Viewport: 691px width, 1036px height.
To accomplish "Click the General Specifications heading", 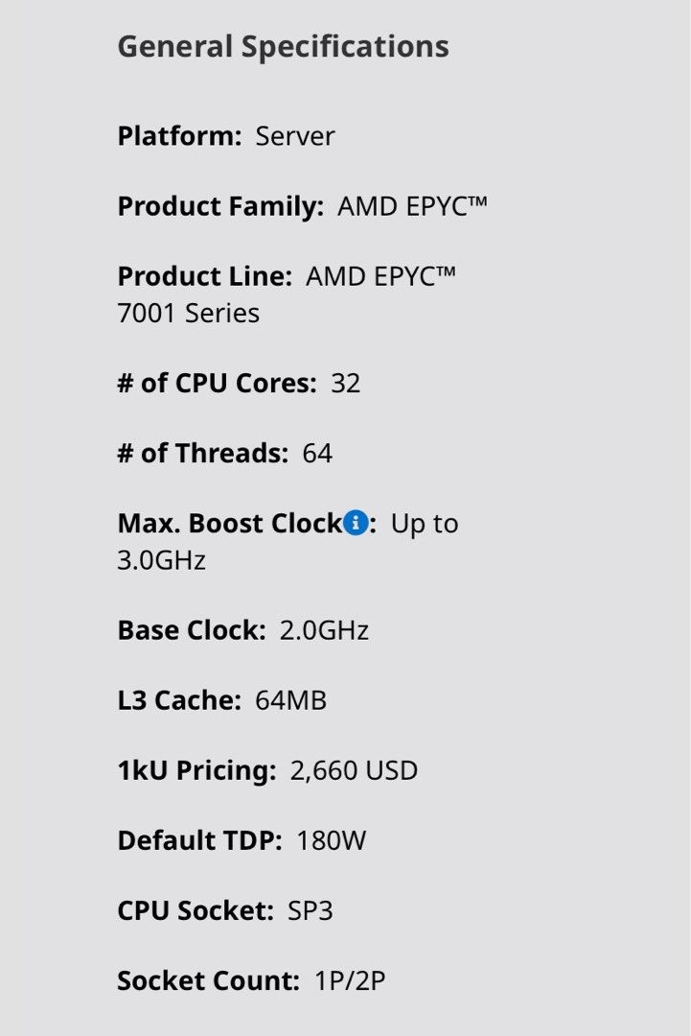I will pos(283,46).
